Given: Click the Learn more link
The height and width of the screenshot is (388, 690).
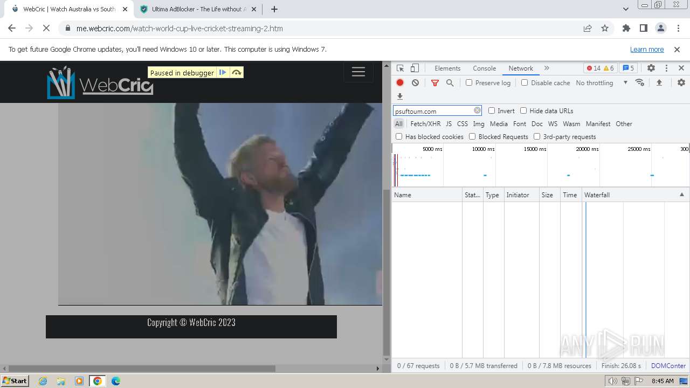Looking at the screenshot, I should click(x=647, y=49).
